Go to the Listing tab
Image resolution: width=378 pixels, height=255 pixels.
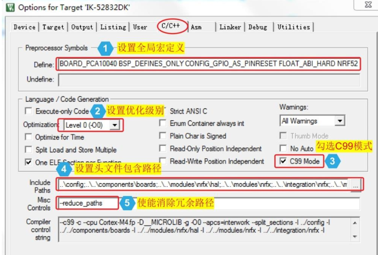coord(113,27)
